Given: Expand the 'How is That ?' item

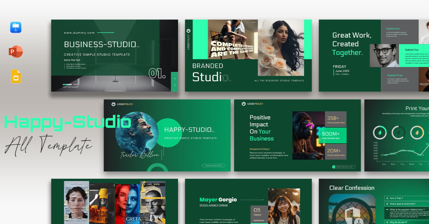Looking at the screenshot, I should (406, 198).
